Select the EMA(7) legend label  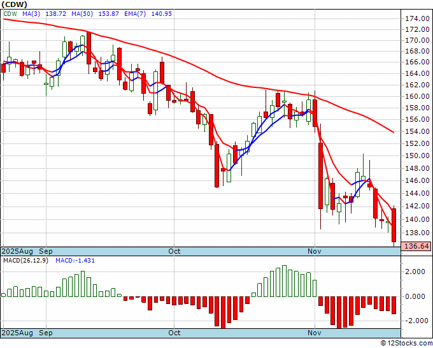135,14
